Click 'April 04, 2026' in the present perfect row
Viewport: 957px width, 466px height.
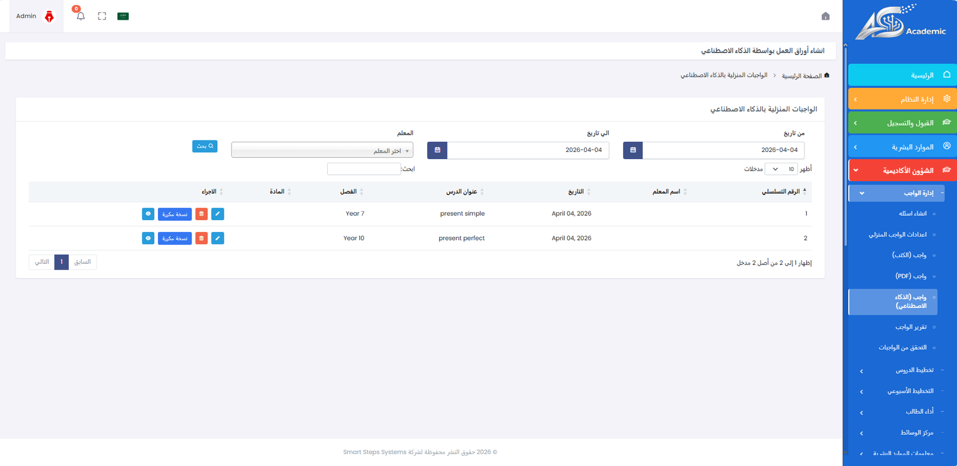click(x=571, y=238)
